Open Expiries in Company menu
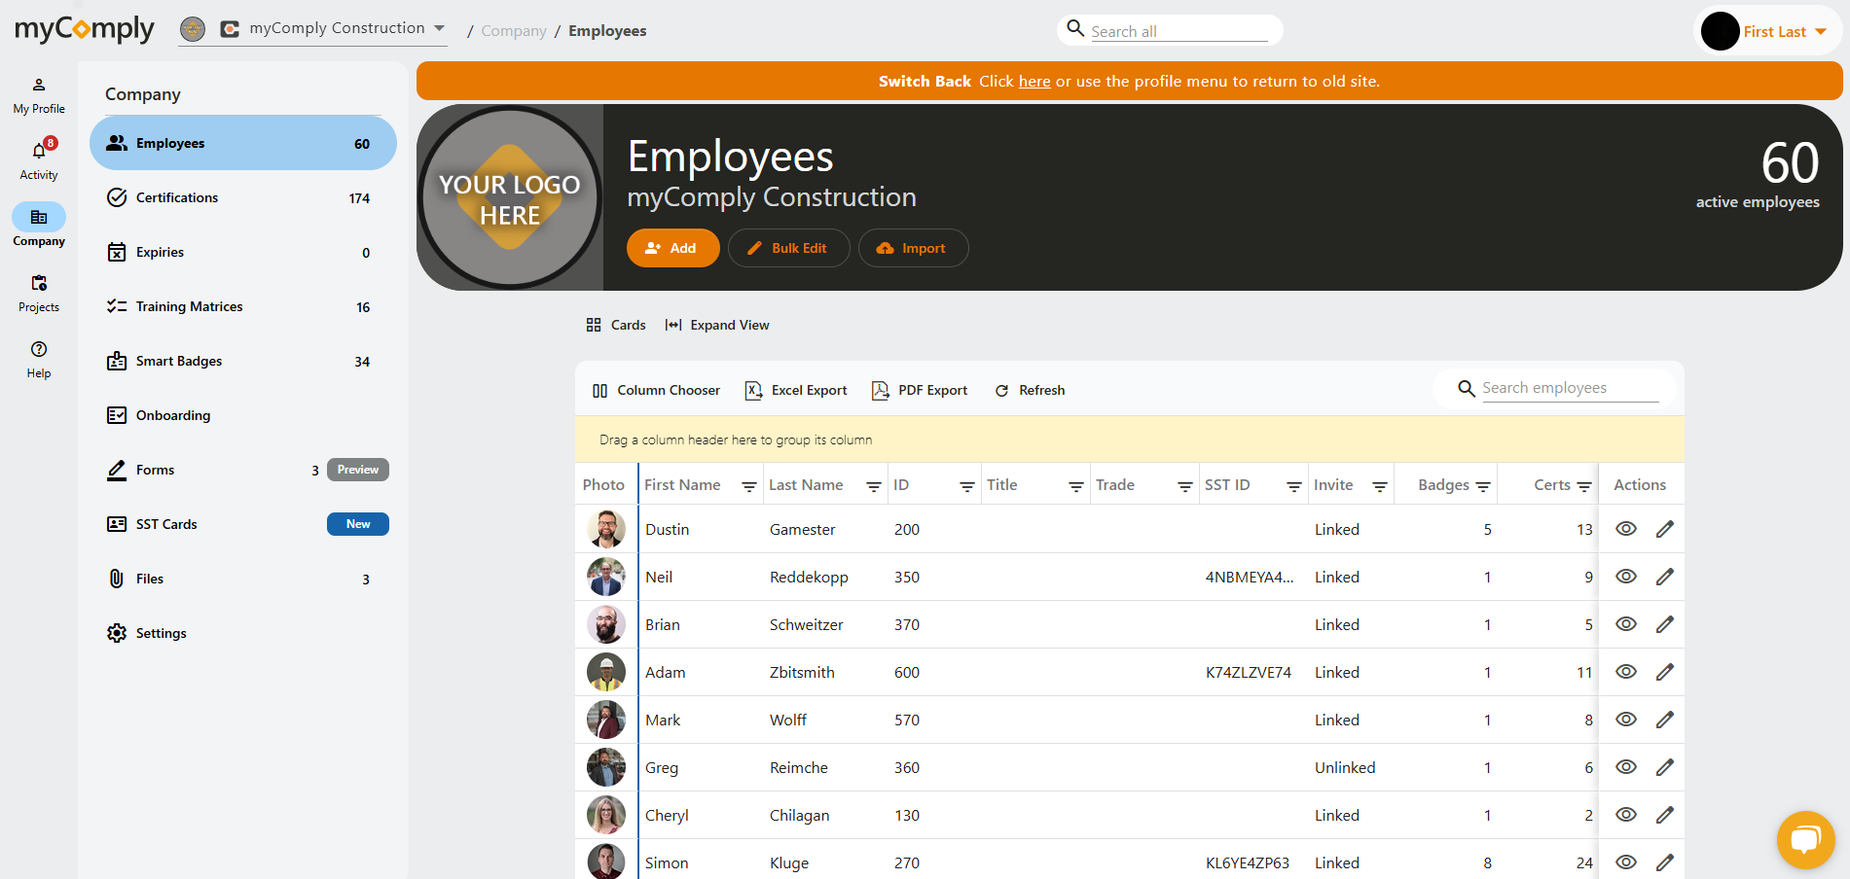Image resolution: width=1850 pixels, height=879 pixels. pyautogui.click(x=243, y=252)
